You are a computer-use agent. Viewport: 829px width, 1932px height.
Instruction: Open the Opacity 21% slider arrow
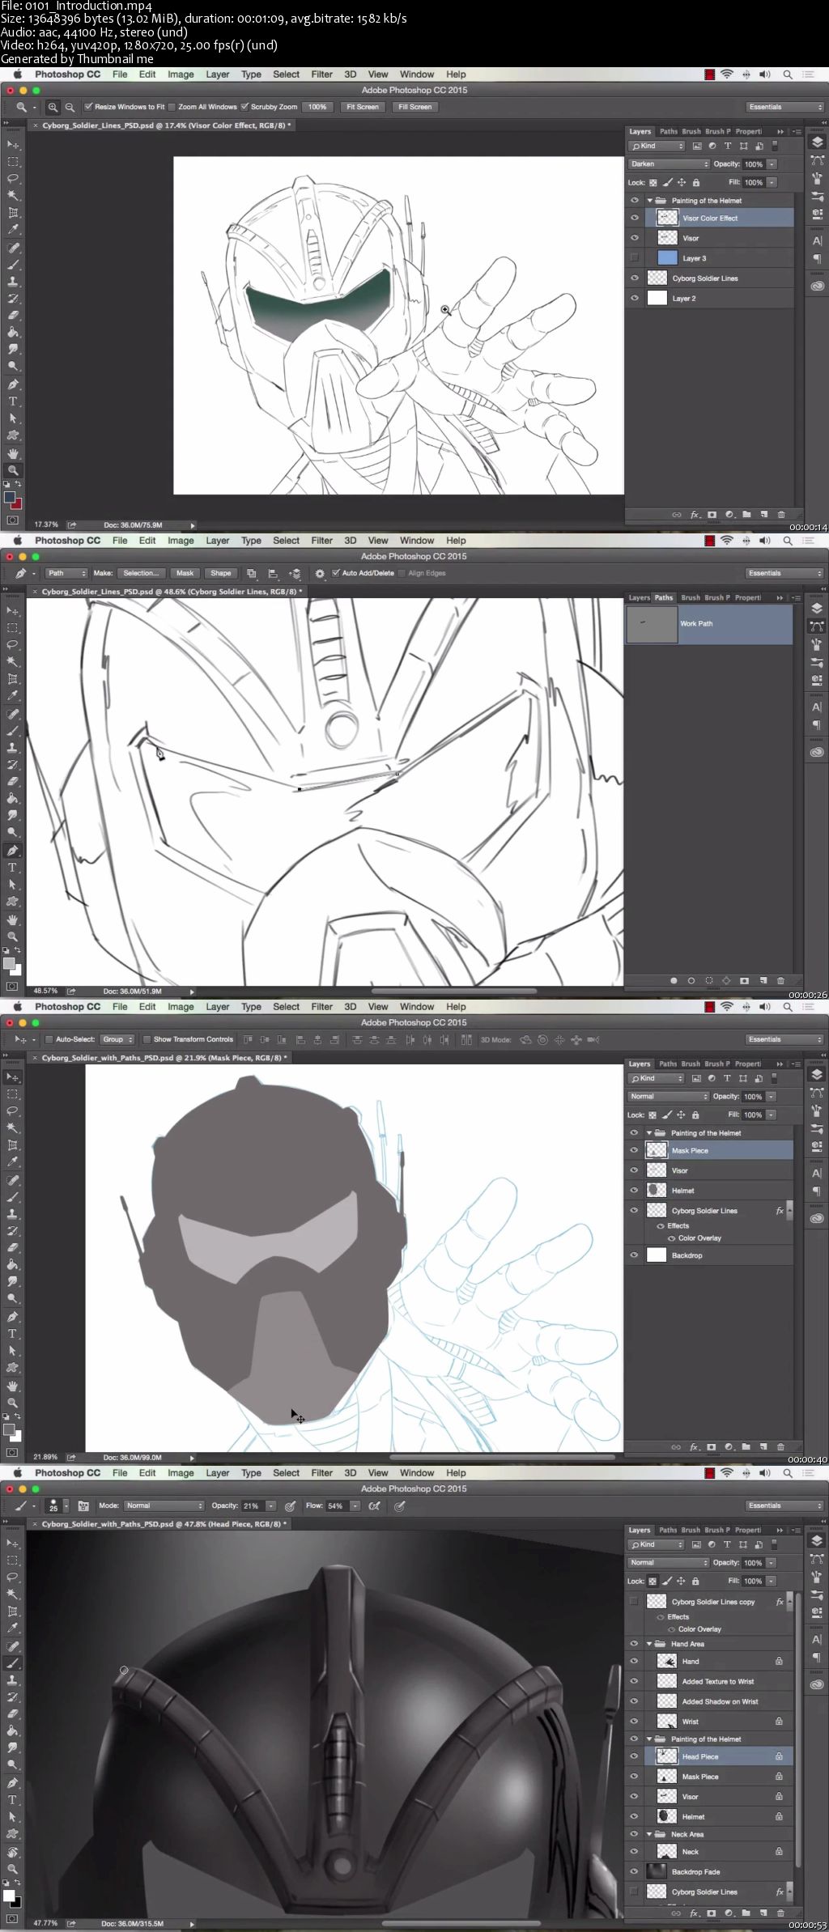click(270, 1505)
